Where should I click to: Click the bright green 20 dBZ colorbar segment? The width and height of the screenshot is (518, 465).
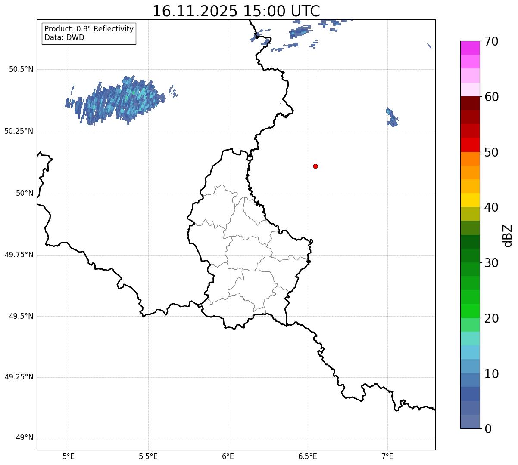point(470,311)
